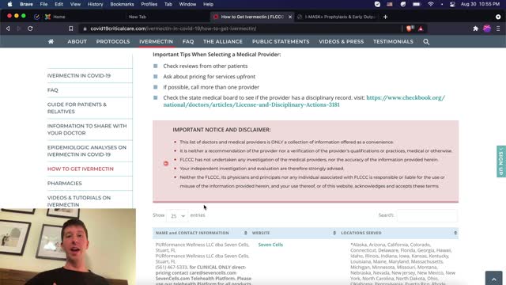Image resolution: width=506 pixels, height=285 pixels.
Task: Click the red collapse icon in disclaimer box
Action: click(166, 164)
